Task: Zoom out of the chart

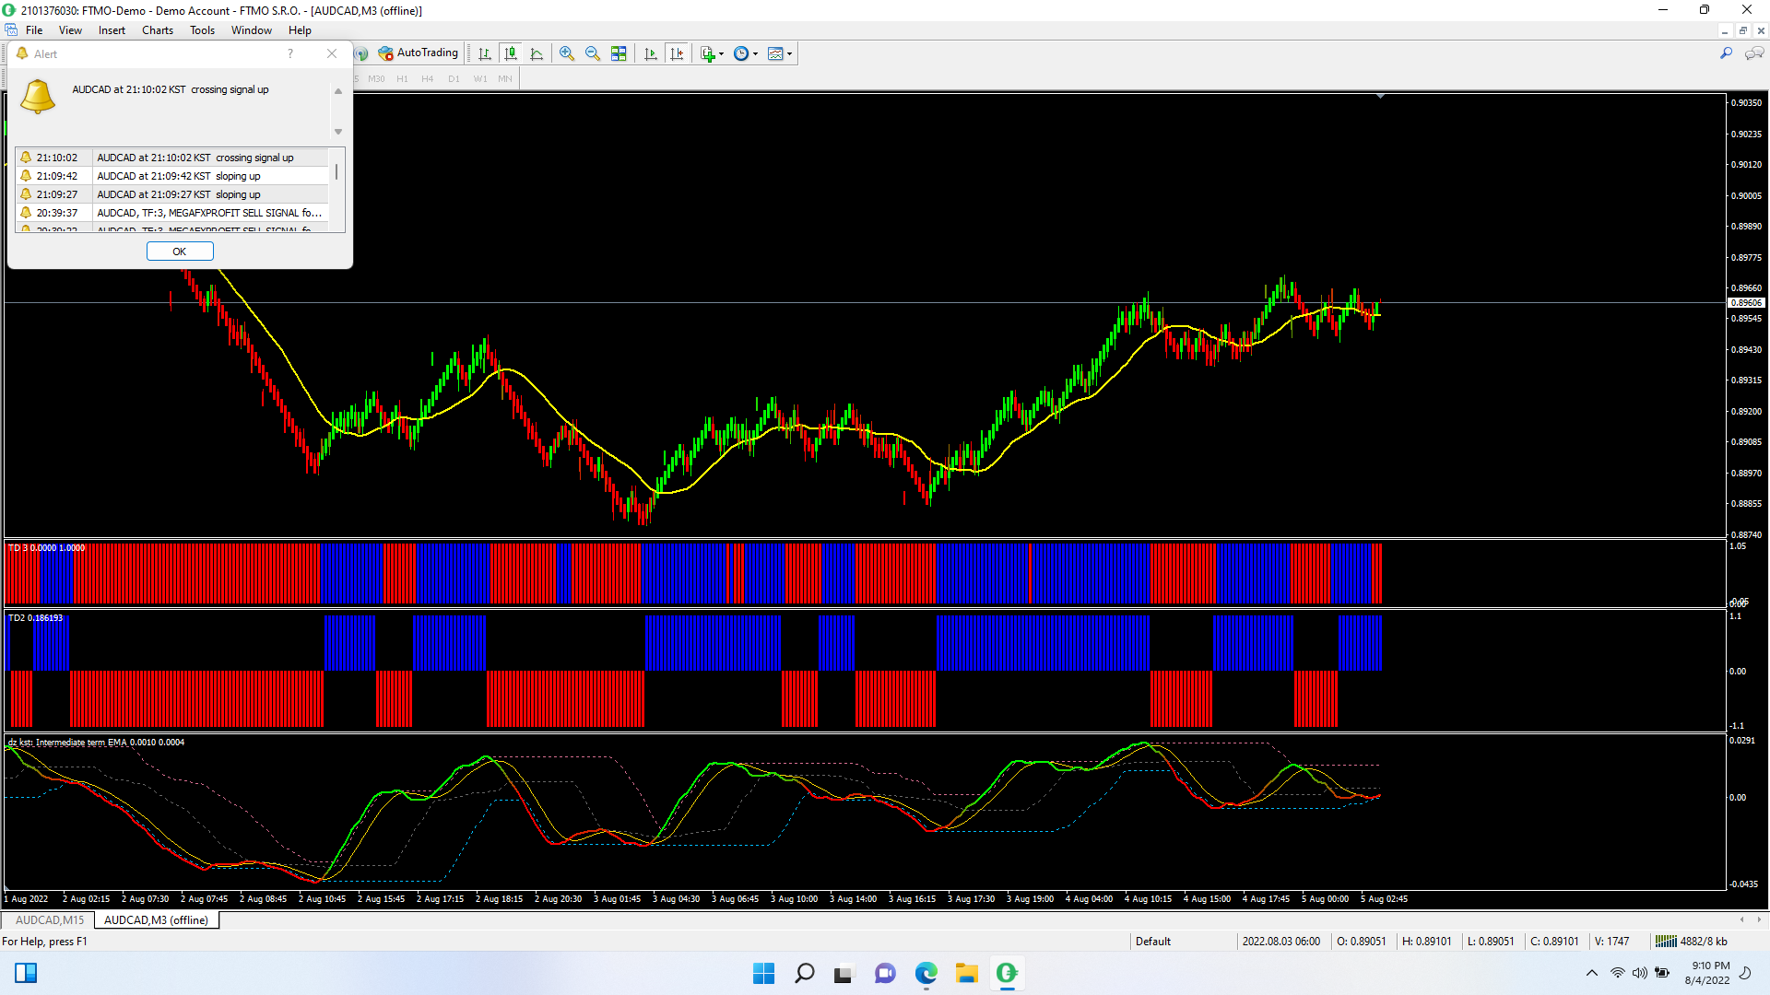Action: 593,53
